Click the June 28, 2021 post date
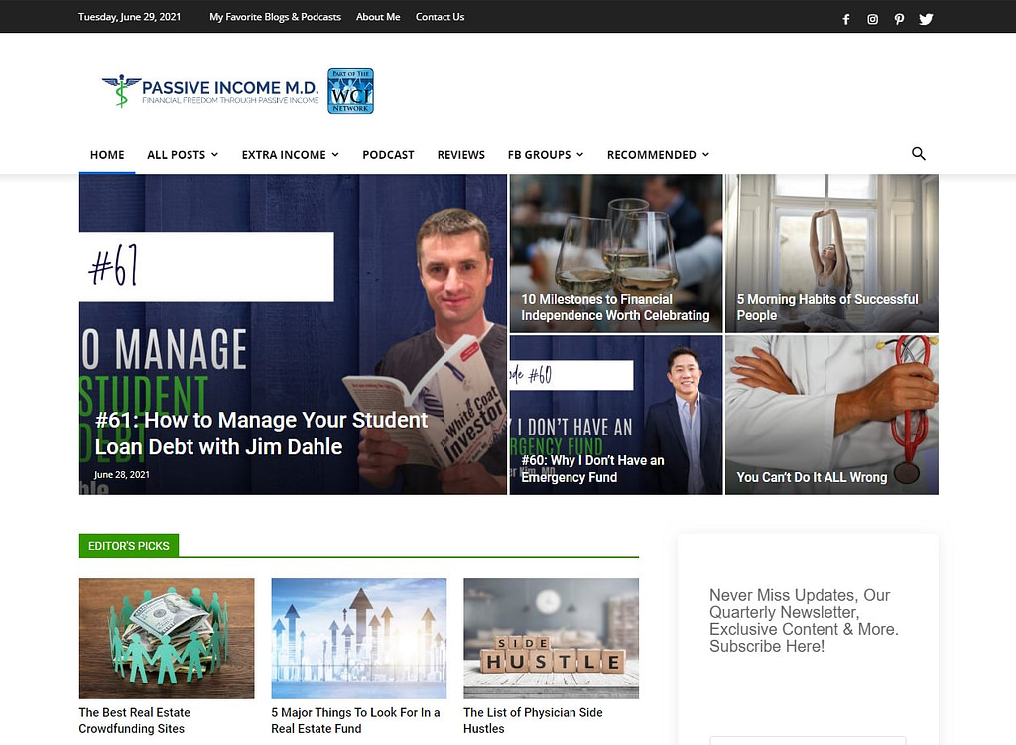Screen dimensions: 1016x745 click(122, 475)
